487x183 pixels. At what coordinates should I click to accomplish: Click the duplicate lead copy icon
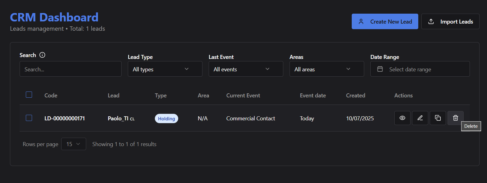[438, 118]
